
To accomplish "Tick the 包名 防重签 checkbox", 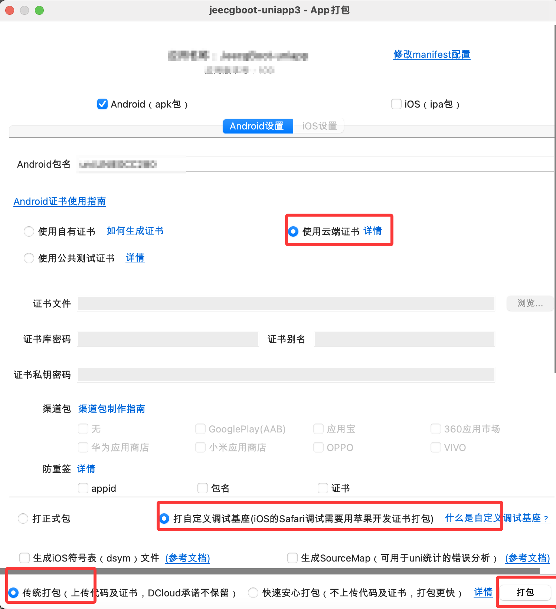I will tap(203, 488).
